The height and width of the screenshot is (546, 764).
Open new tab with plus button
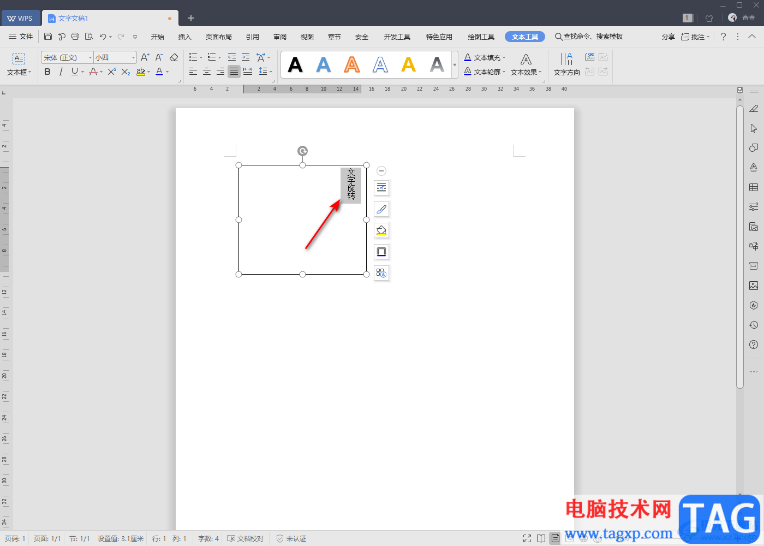click(191, 18)
